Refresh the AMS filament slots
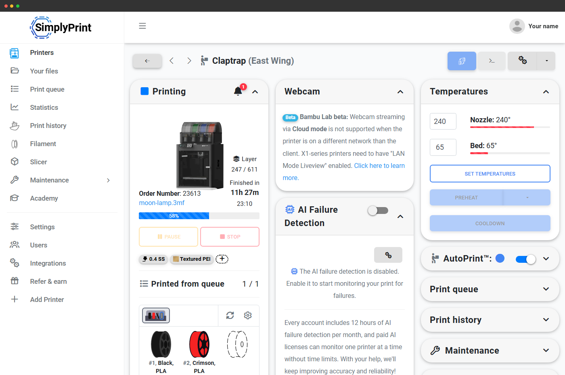 pyautogui.click(x=230, y=315)
